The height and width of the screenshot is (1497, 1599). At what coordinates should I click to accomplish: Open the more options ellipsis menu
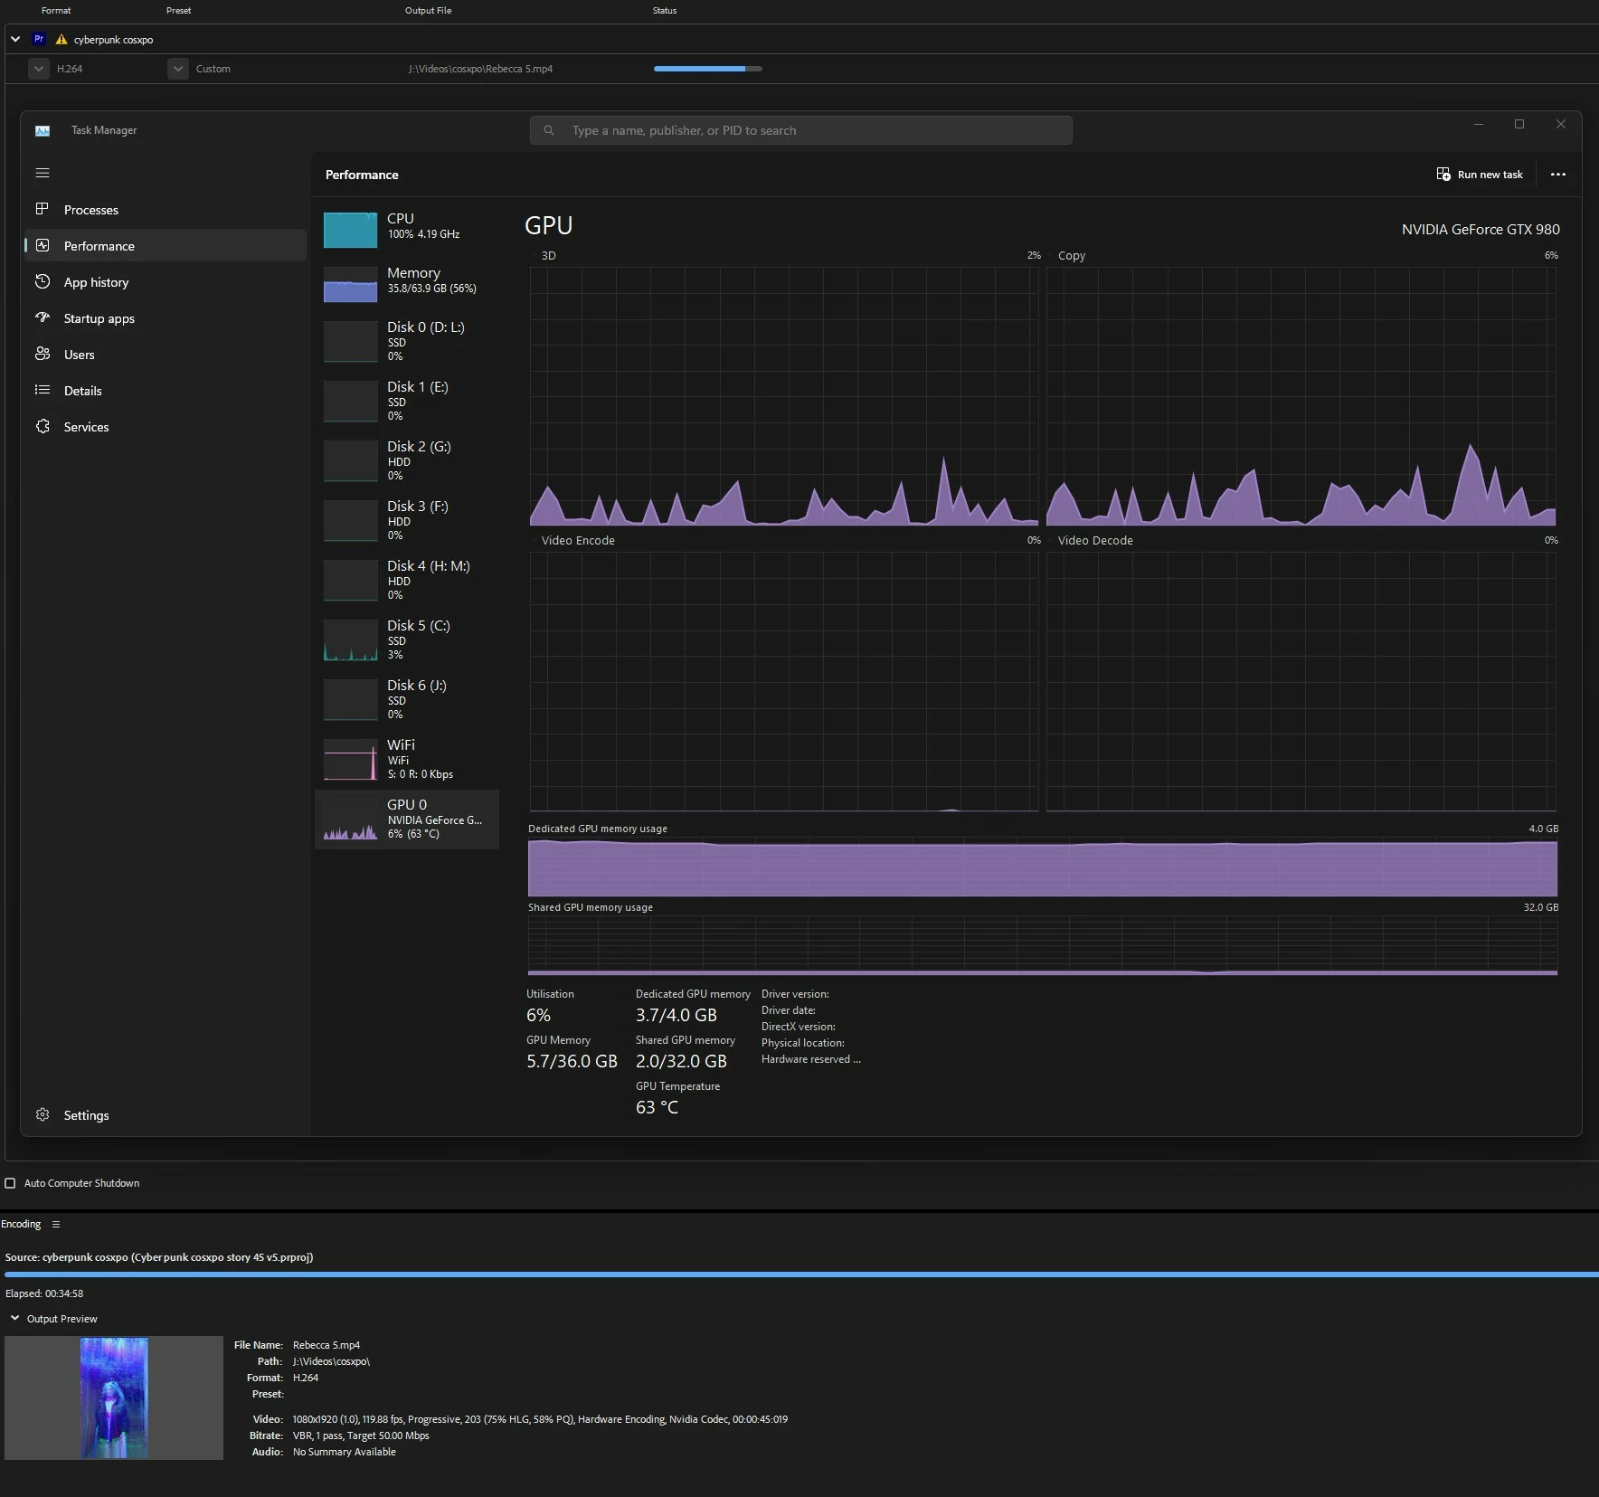click(x=1557, y=175)
